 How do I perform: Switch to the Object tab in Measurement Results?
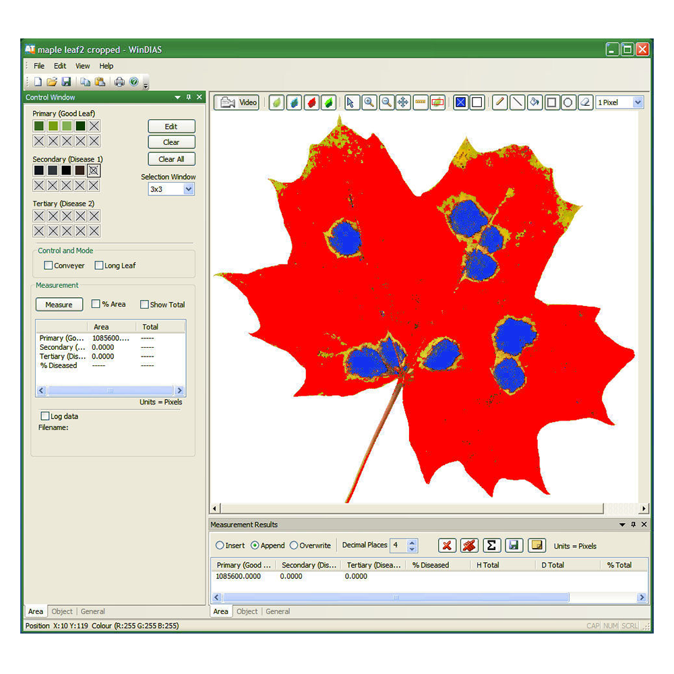point(247,611)
